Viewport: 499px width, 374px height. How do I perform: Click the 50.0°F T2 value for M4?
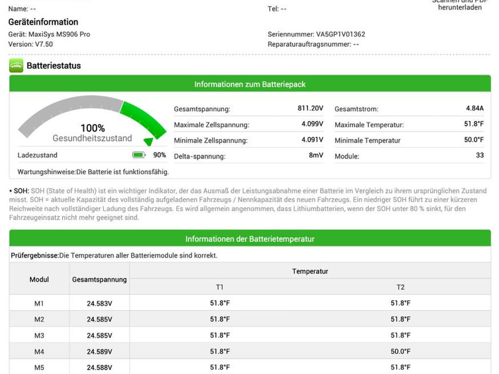click(x=400, y=352)
